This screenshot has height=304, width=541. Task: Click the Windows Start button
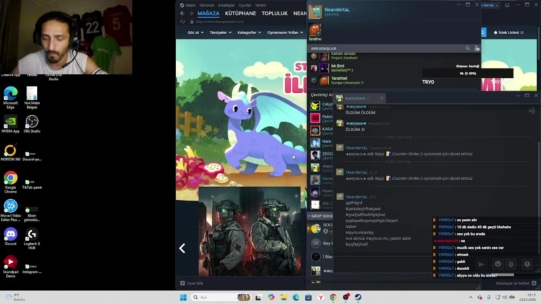183,297
